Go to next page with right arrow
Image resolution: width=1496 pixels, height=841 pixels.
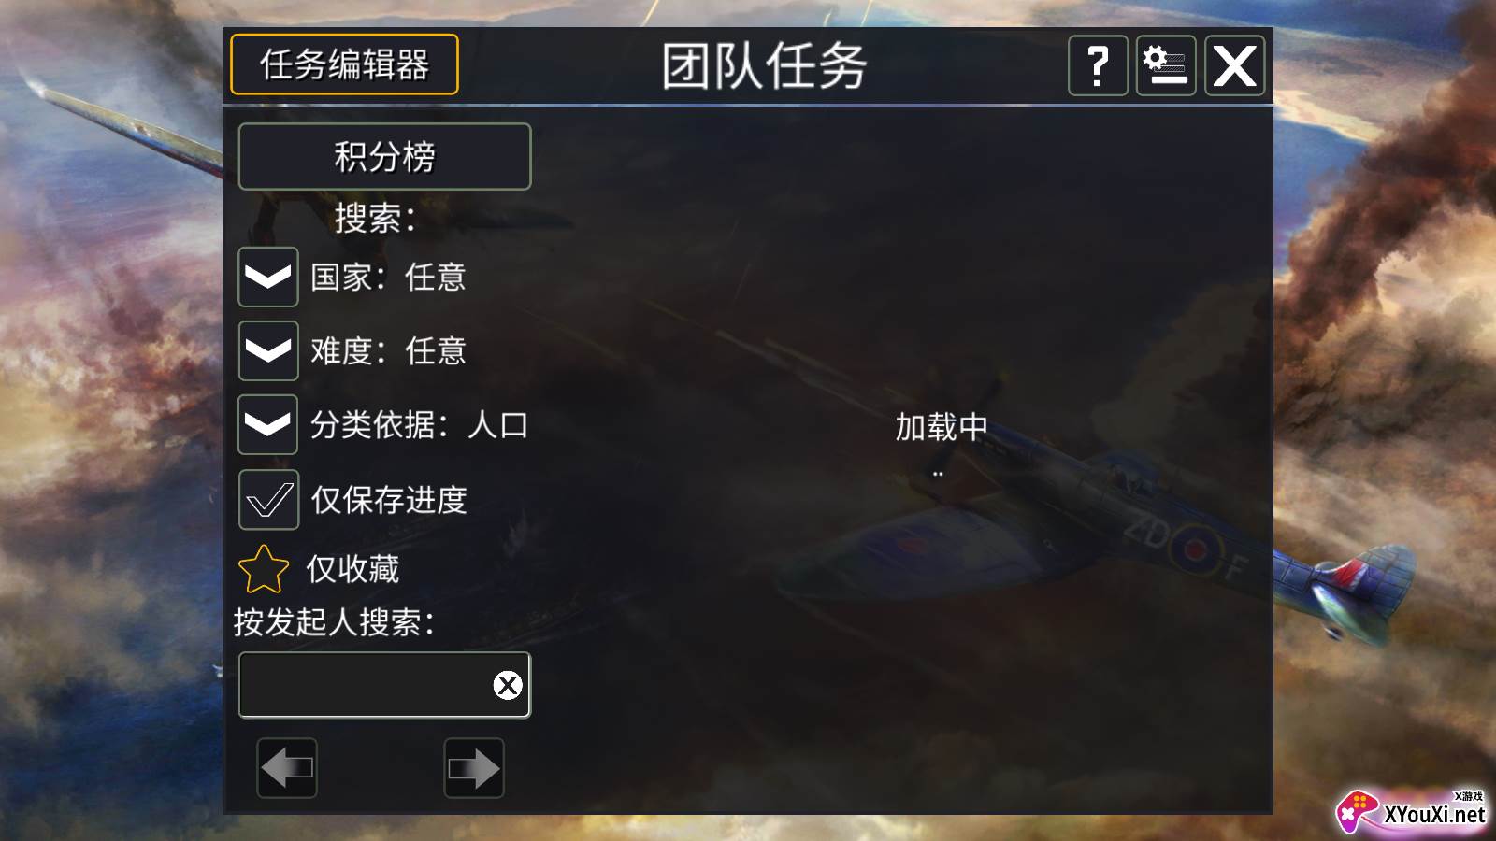474,768
